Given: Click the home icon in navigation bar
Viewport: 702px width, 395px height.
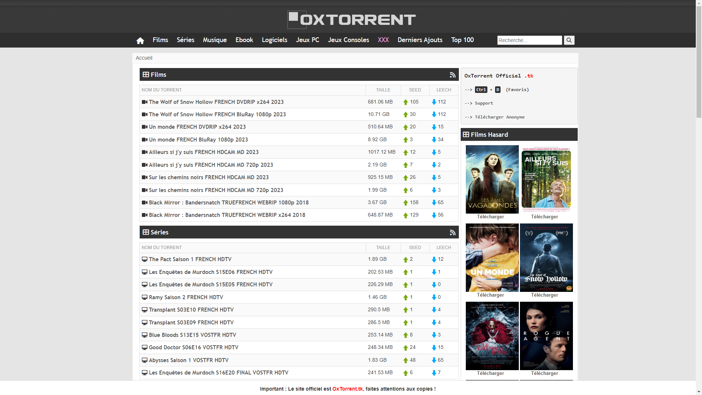Looking at the screenshot, I should [x=140, y=40].
